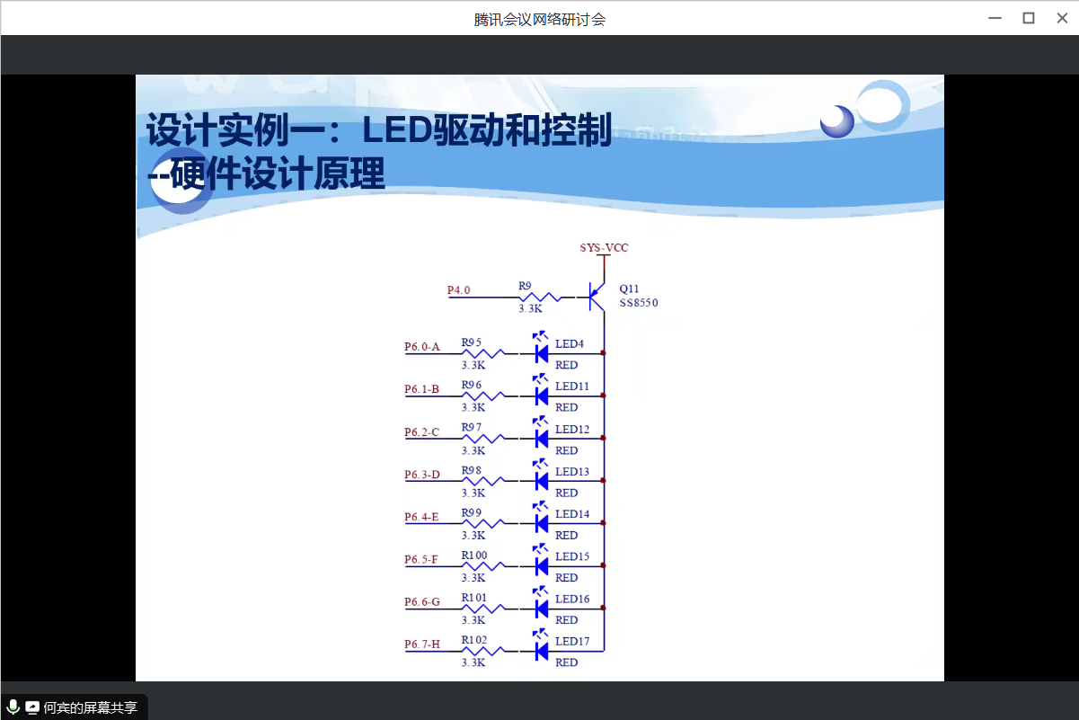Click the SYS-VCC power label
This screenshot has height=720, width=1079.
click(x=604, y=247)
